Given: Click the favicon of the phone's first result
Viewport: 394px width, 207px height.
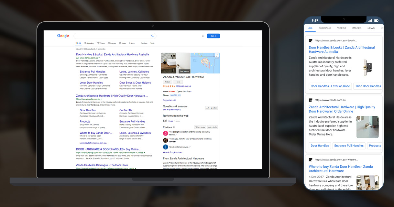Looking at the screenshot, I should click(x=311, y=40).
